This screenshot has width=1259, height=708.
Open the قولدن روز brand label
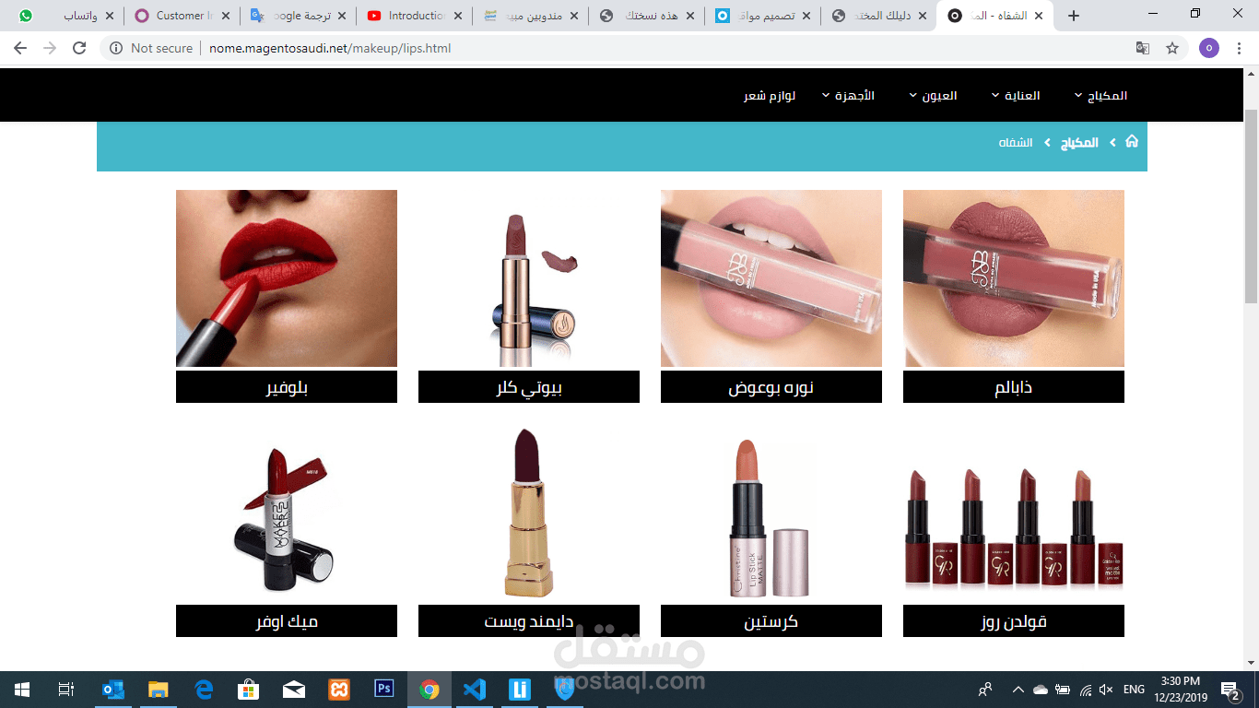(x=1014, y=621)
